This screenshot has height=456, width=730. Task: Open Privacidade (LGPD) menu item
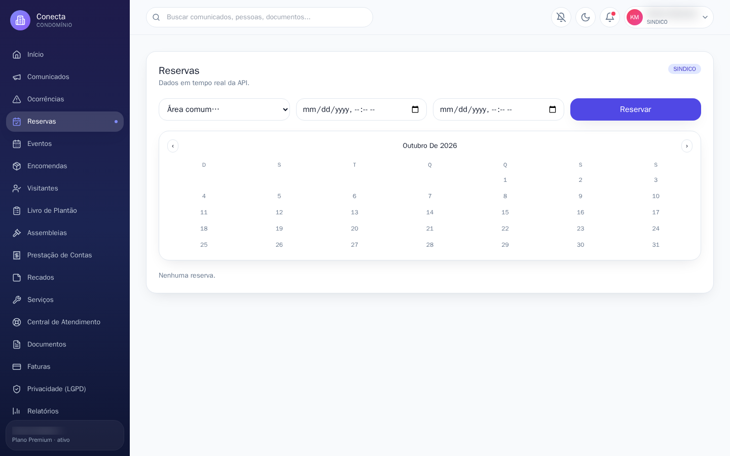(x=65, y=389)
